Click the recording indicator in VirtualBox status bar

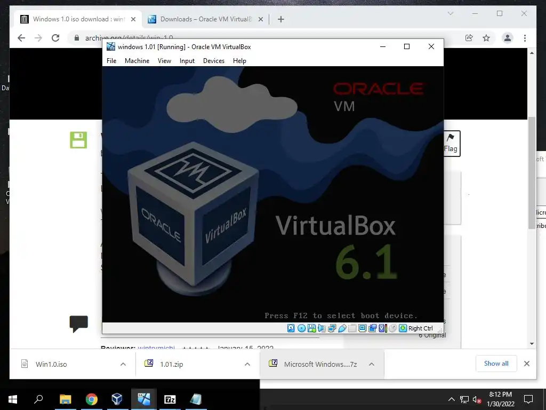[x=372, y=328]
